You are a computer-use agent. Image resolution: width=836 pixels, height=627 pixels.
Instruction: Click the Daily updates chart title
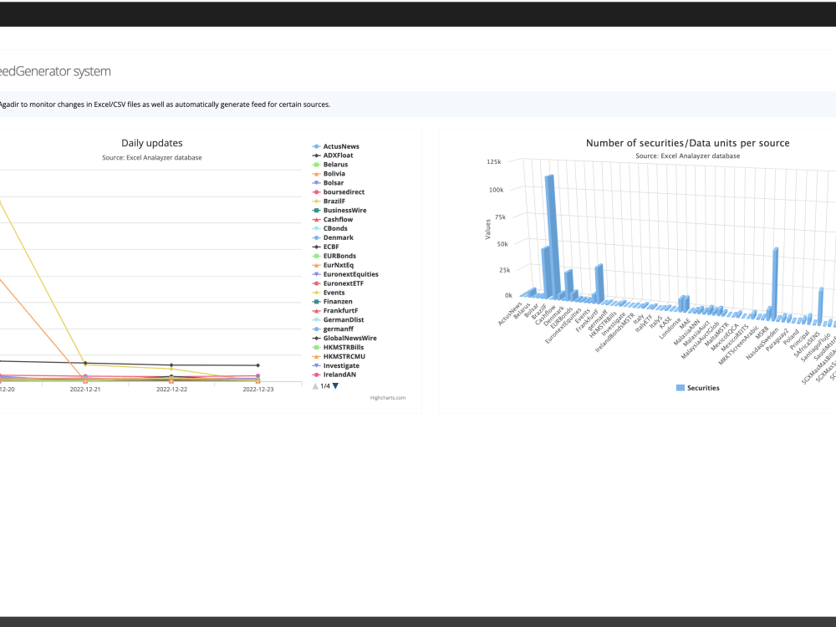[152, 143]
